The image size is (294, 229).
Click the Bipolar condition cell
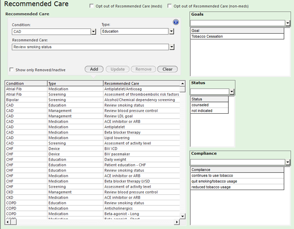coord(26,100)
